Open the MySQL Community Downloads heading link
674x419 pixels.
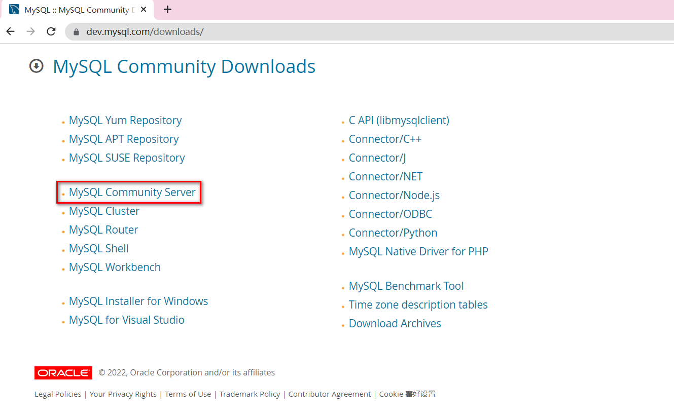pyautogui.click(x=184, y=67)
